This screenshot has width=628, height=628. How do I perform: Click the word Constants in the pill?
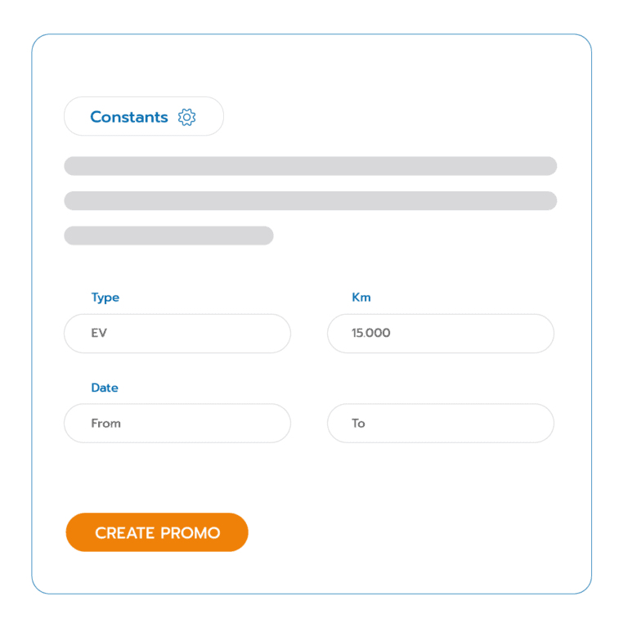[129, 117]
